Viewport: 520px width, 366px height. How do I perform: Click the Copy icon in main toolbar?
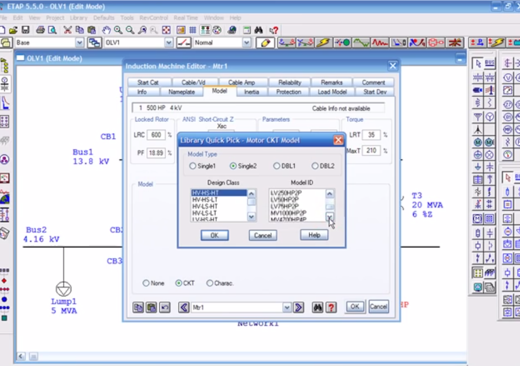[x=80, y=30]
